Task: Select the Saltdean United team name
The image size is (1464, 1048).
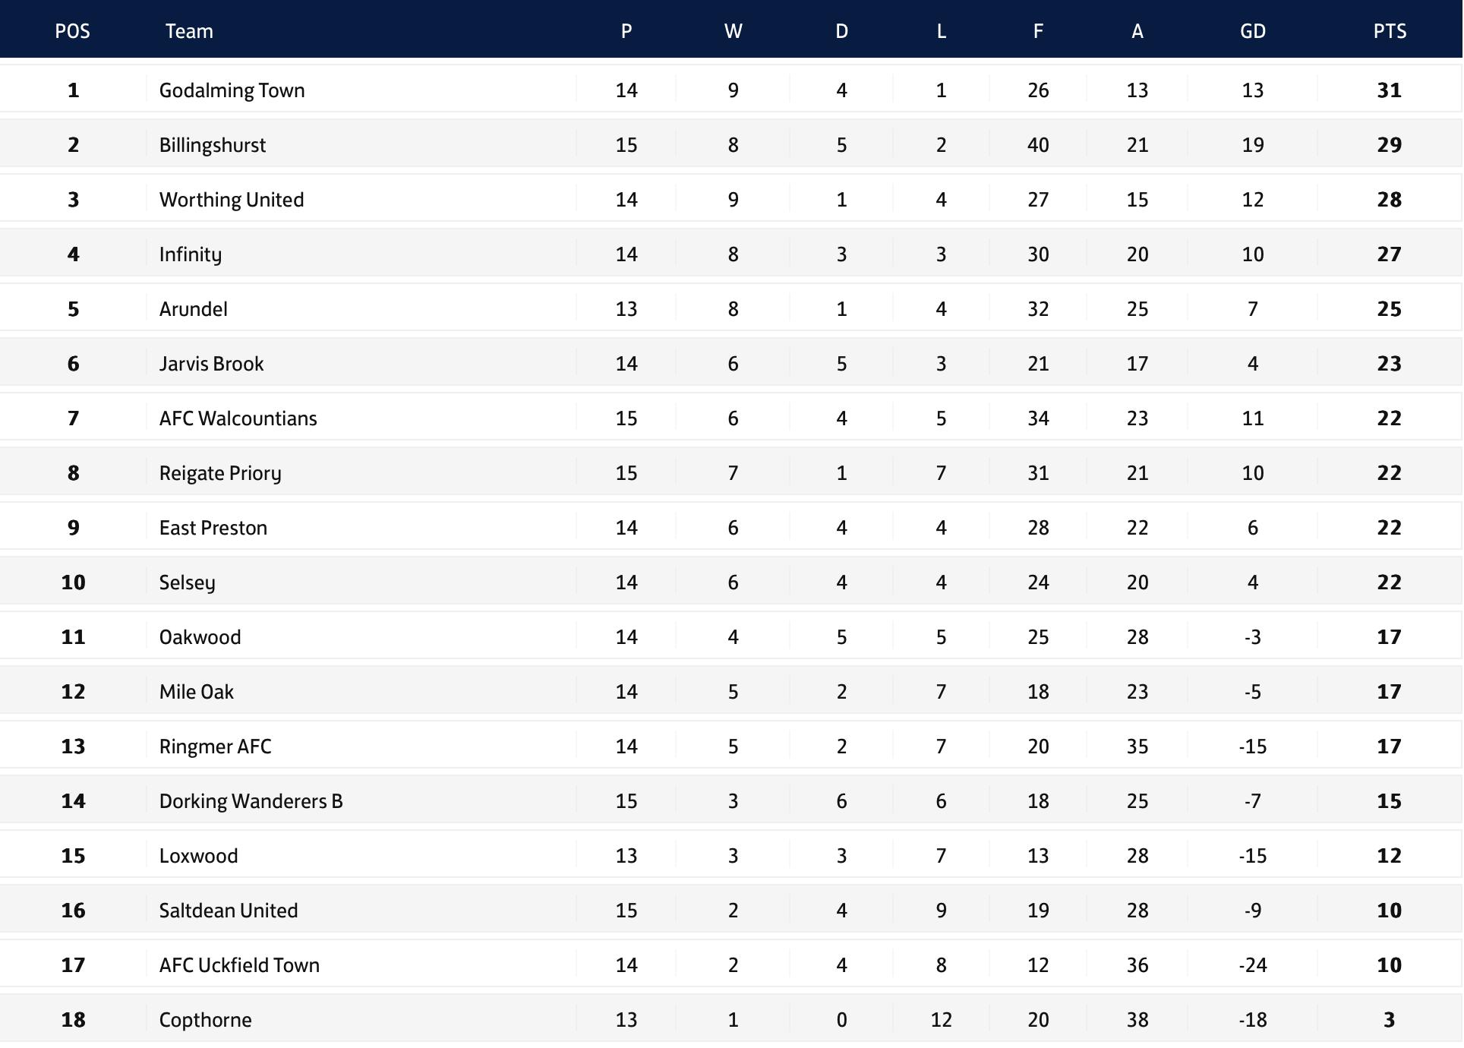Action: click(229, 911)
